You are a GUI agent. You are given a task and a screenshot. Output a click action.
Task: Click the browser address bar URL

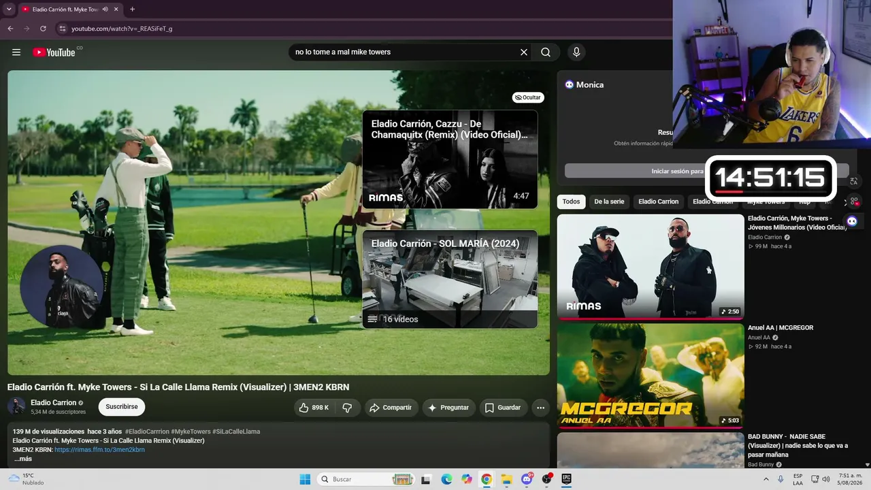(122, 29)
